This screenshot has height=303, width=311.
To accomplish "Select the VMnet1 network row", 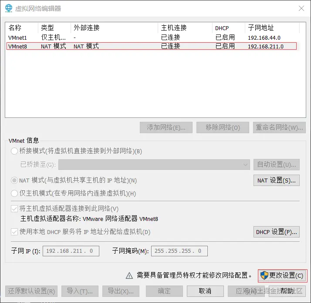I will (152, 38).
